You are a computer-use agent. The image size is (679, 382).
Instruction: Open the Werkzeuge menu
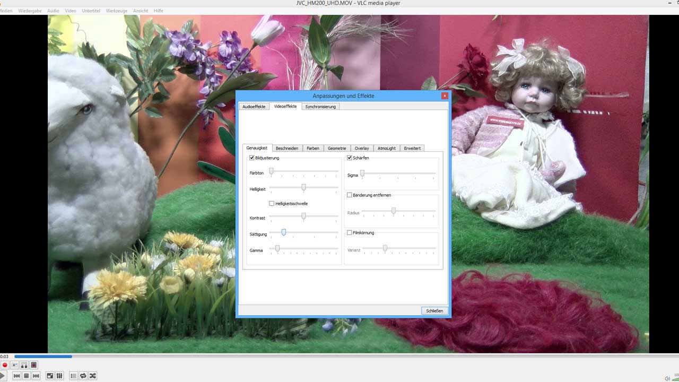click(x=116, y=11)
